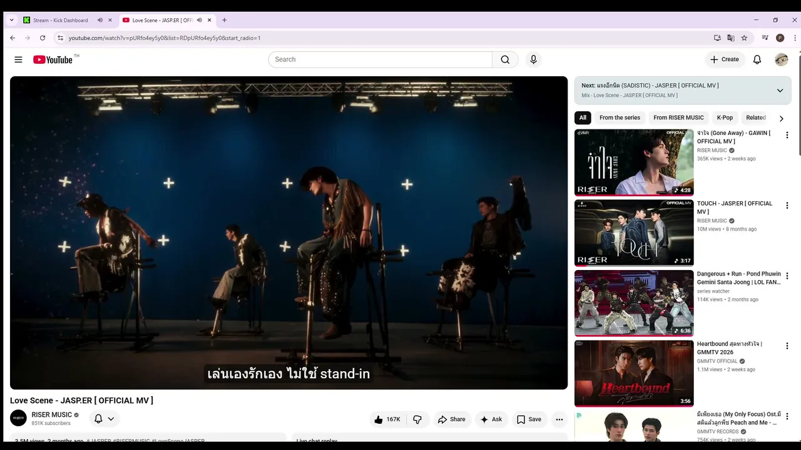The width and height of the screenshot is (801, 450).
Task: Save the video to a playlist
Action: (x=529, y=419)
